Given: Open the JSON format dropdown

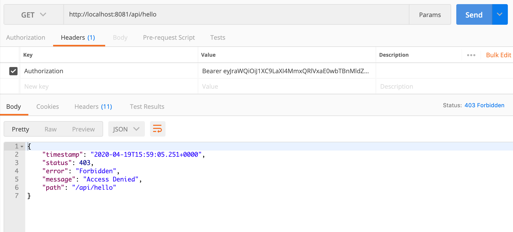Looking at the screenshot, I should point(126,129).
